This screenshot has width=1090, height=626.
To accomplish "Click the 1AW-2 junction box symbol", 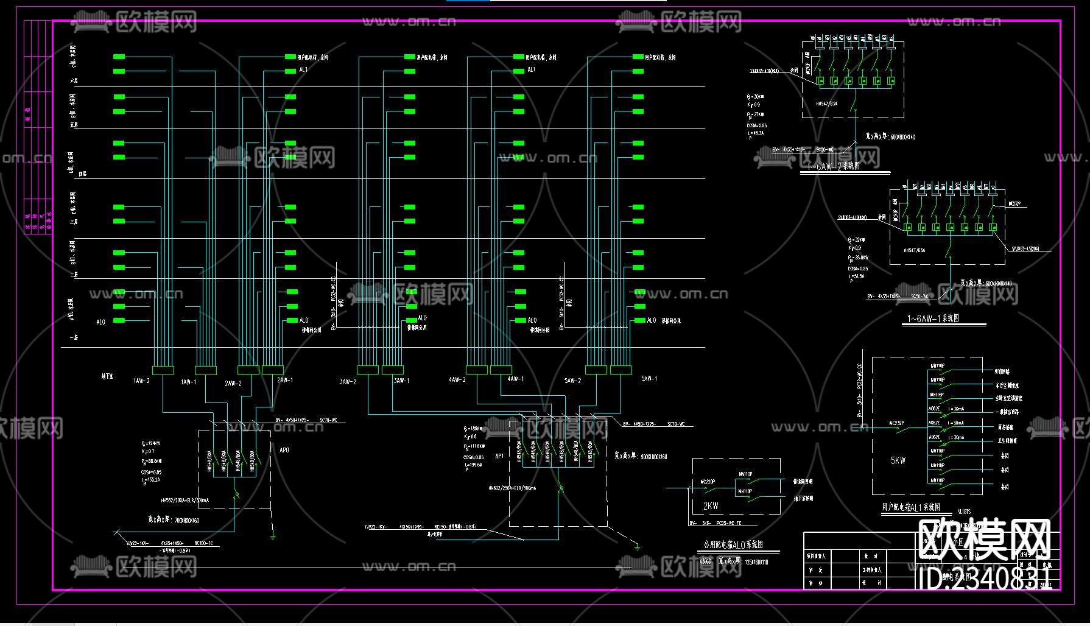I will [163, 370].
